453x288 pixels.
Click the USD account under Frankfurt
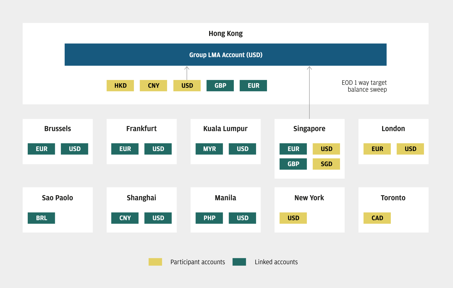click(x=158, y=149)
